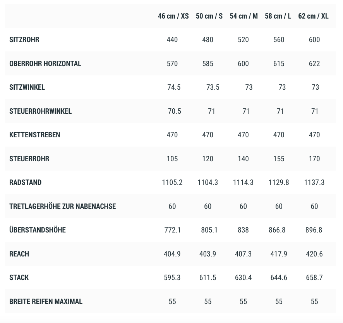Select the BREITE REIFEN MAXIMAL label
The width and height of the screenshot is (343, 323).
(46, 302)
